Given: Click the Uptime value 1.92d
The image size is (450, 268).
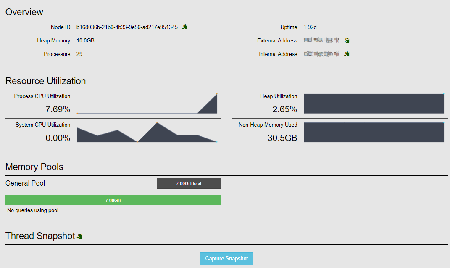Looking at the screenshot, I should (310, 27).
